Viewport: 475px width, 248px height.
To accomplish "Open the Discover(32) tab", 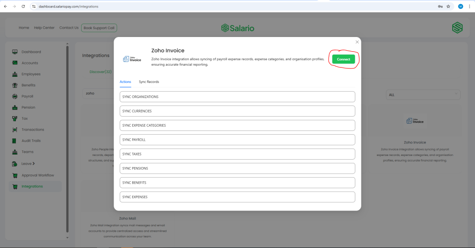I will 101,72.
